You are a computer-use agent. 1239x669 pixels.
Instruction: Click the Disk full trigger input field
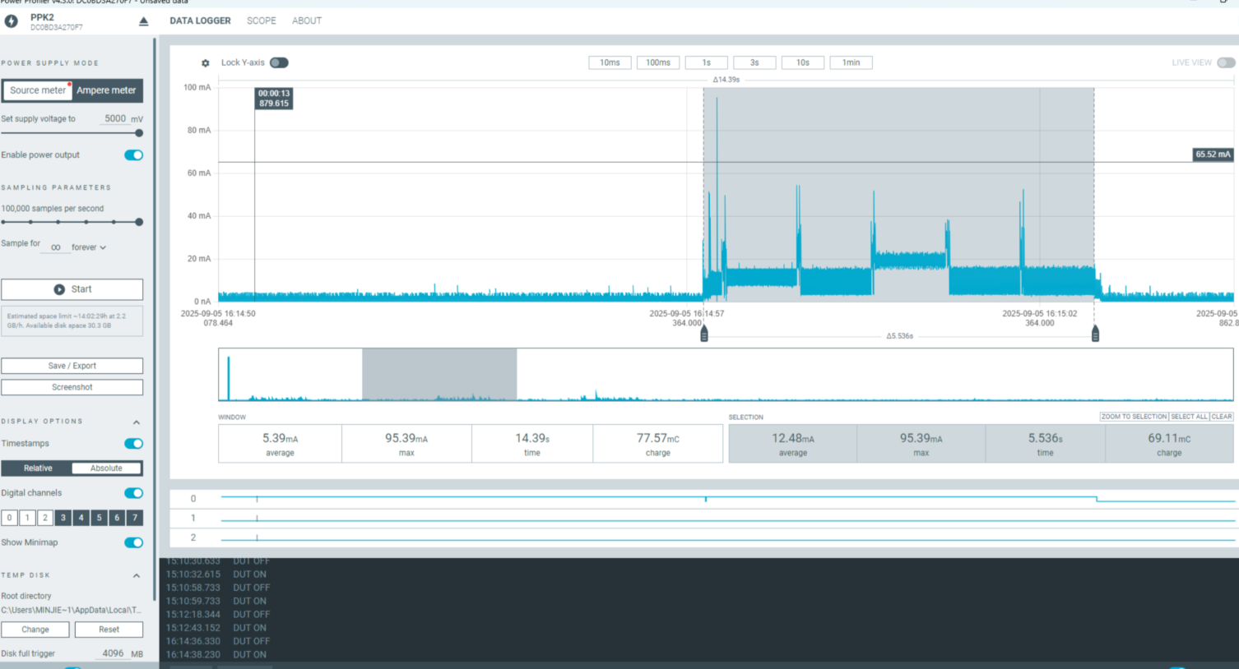[x=113, y=653]
